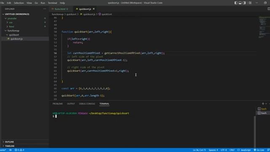Switch to the PROBLEMS panel tab
Image resolution: width=270 pixels, height=152 pixels.
click(57, 104)
